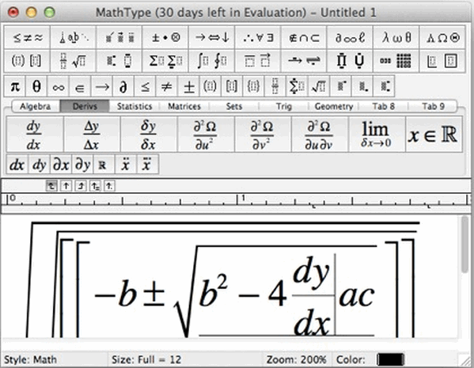Insert the element-of symbol
Viewport: 474px width, 368px height.
[x=80, y=87]
